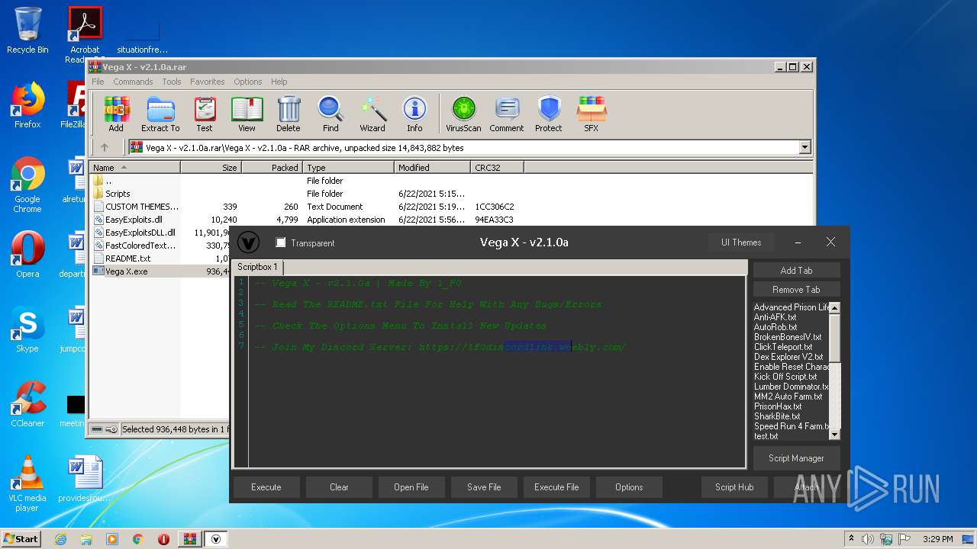Image resolution: width=977 pixels, height=549 pixels.
Task: Click the Execute button
Action: coord(266,487)
